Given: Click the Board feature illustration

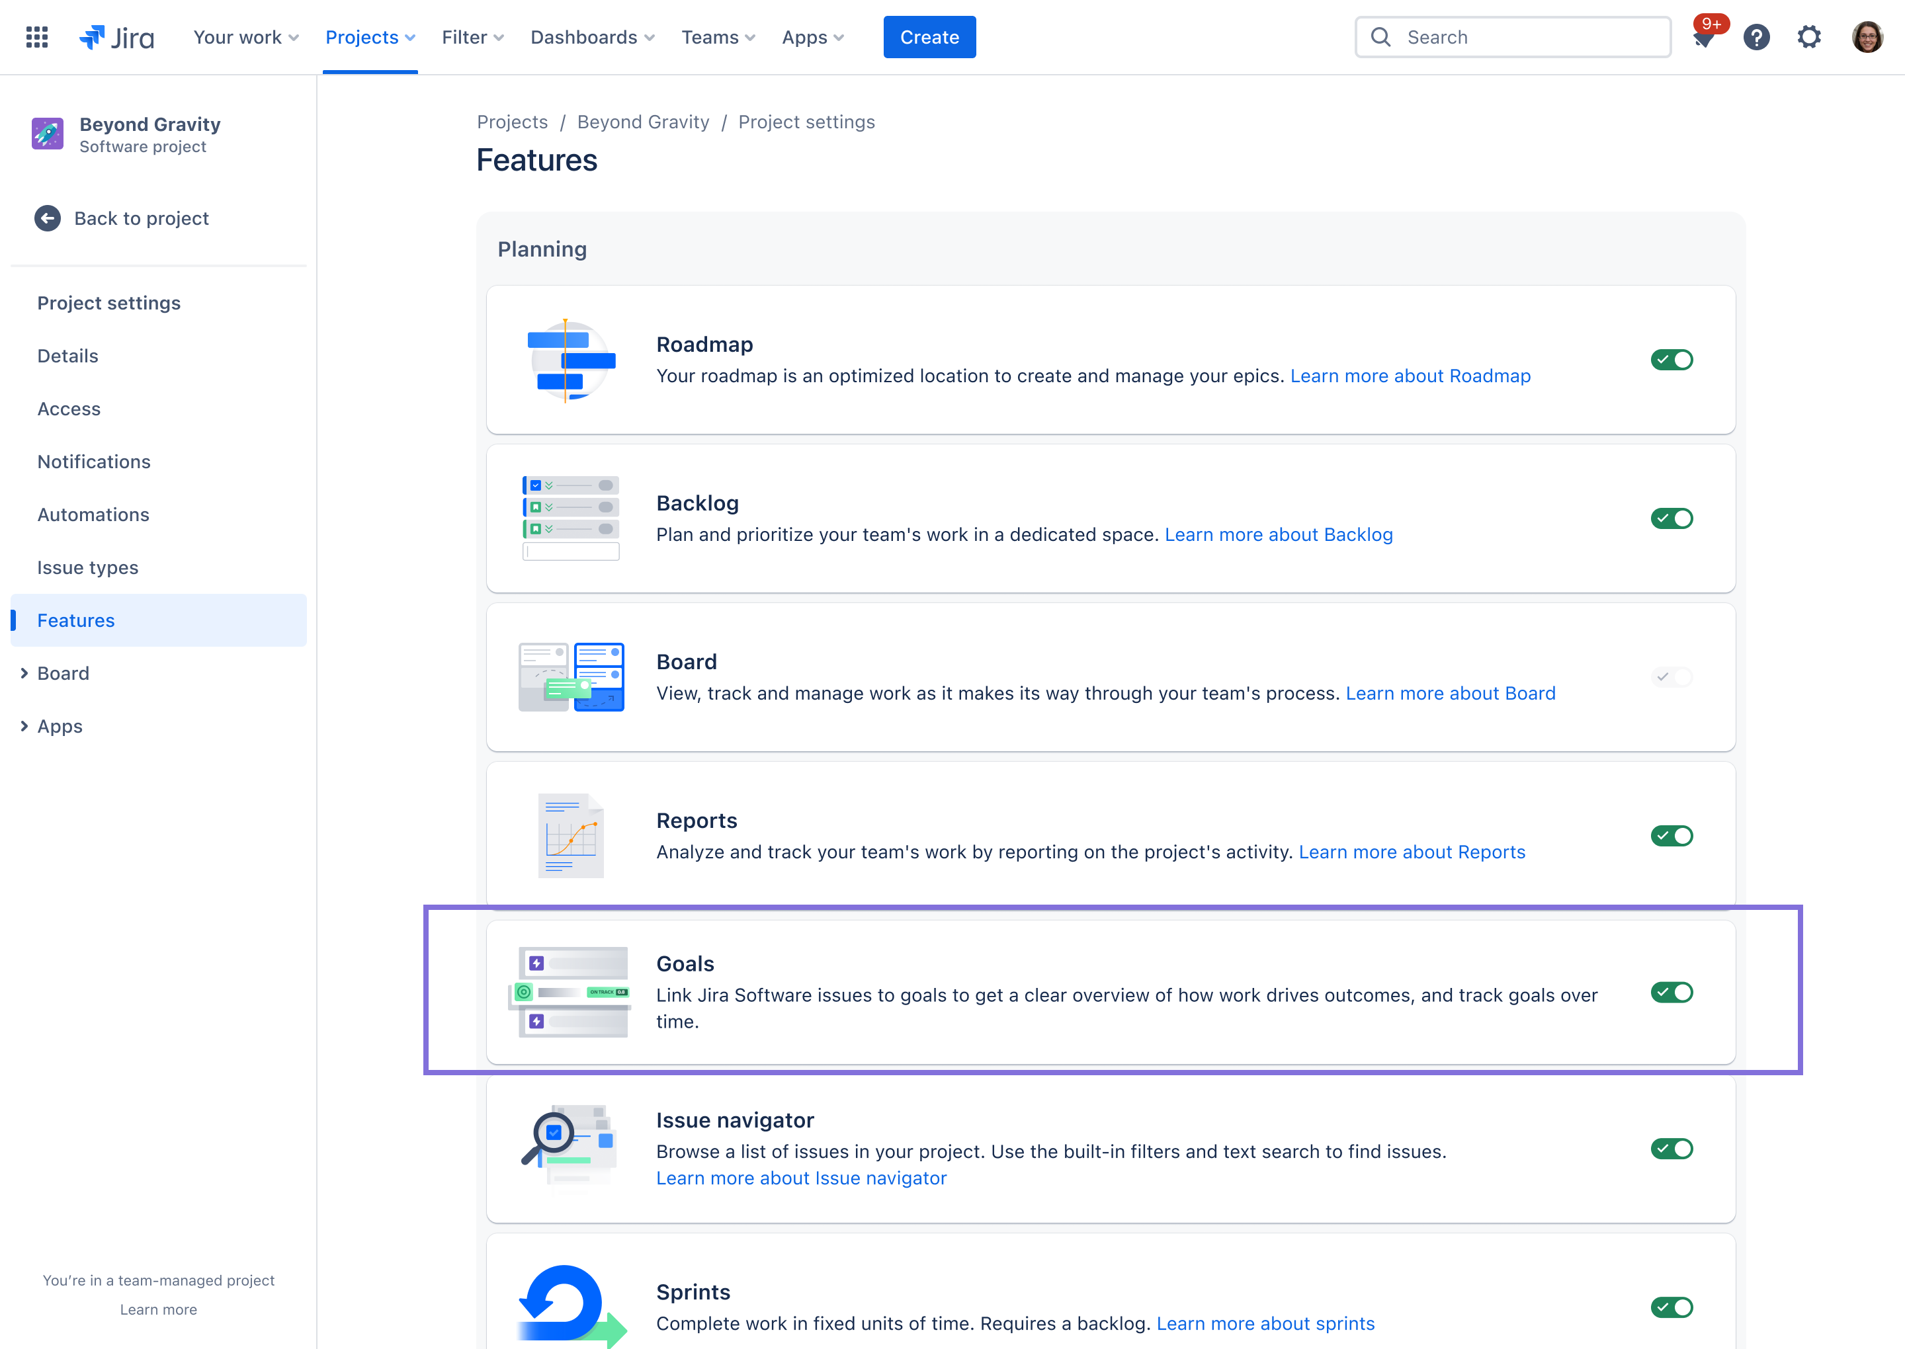Looking at the screenshot, I should tap(571, 677).
